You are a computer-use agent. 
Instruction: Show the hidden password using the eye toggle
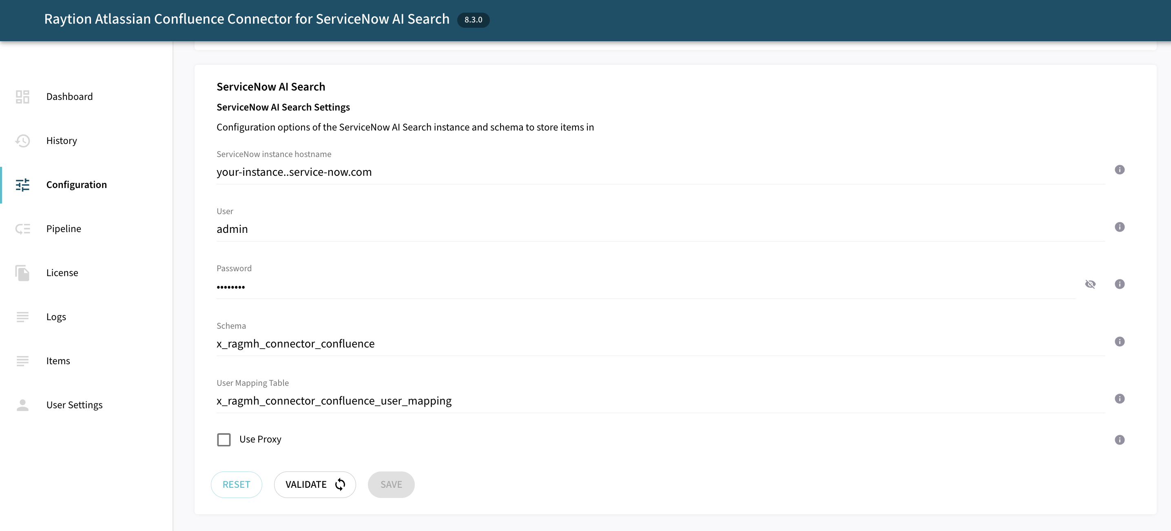pos(1091,284)
